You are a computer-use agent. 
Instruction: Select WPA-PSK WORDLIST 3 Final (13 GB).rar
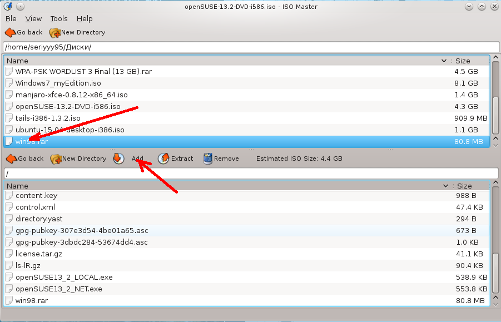tap(246, 72)
